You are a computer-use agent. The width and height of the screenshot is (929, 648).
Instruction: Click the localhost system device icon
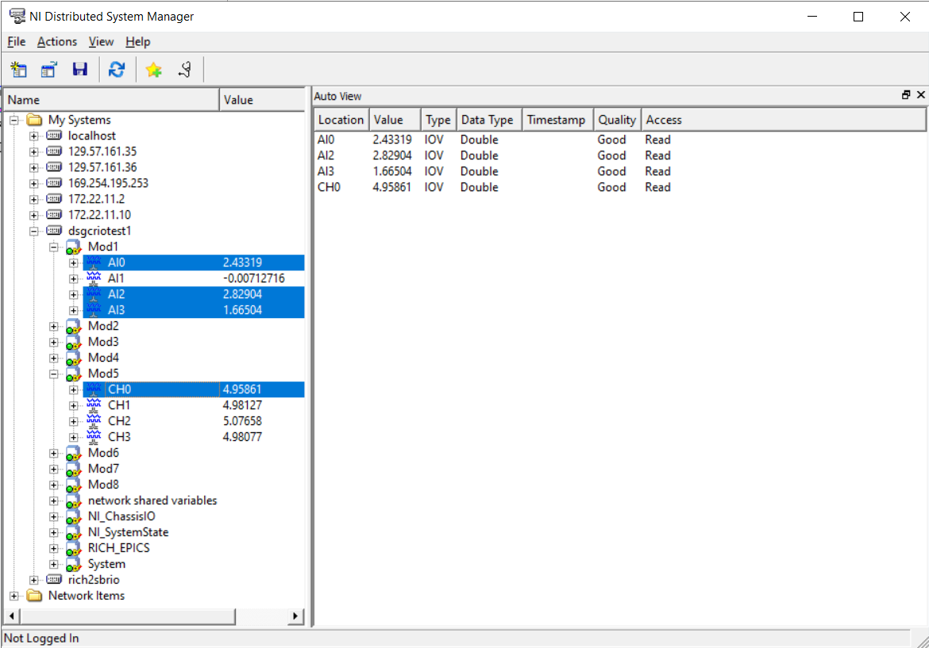click(x=54, y=136)
